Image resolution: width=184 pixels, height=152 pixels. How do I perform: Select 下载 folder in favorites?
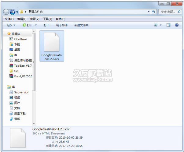[x=17, y=44]
